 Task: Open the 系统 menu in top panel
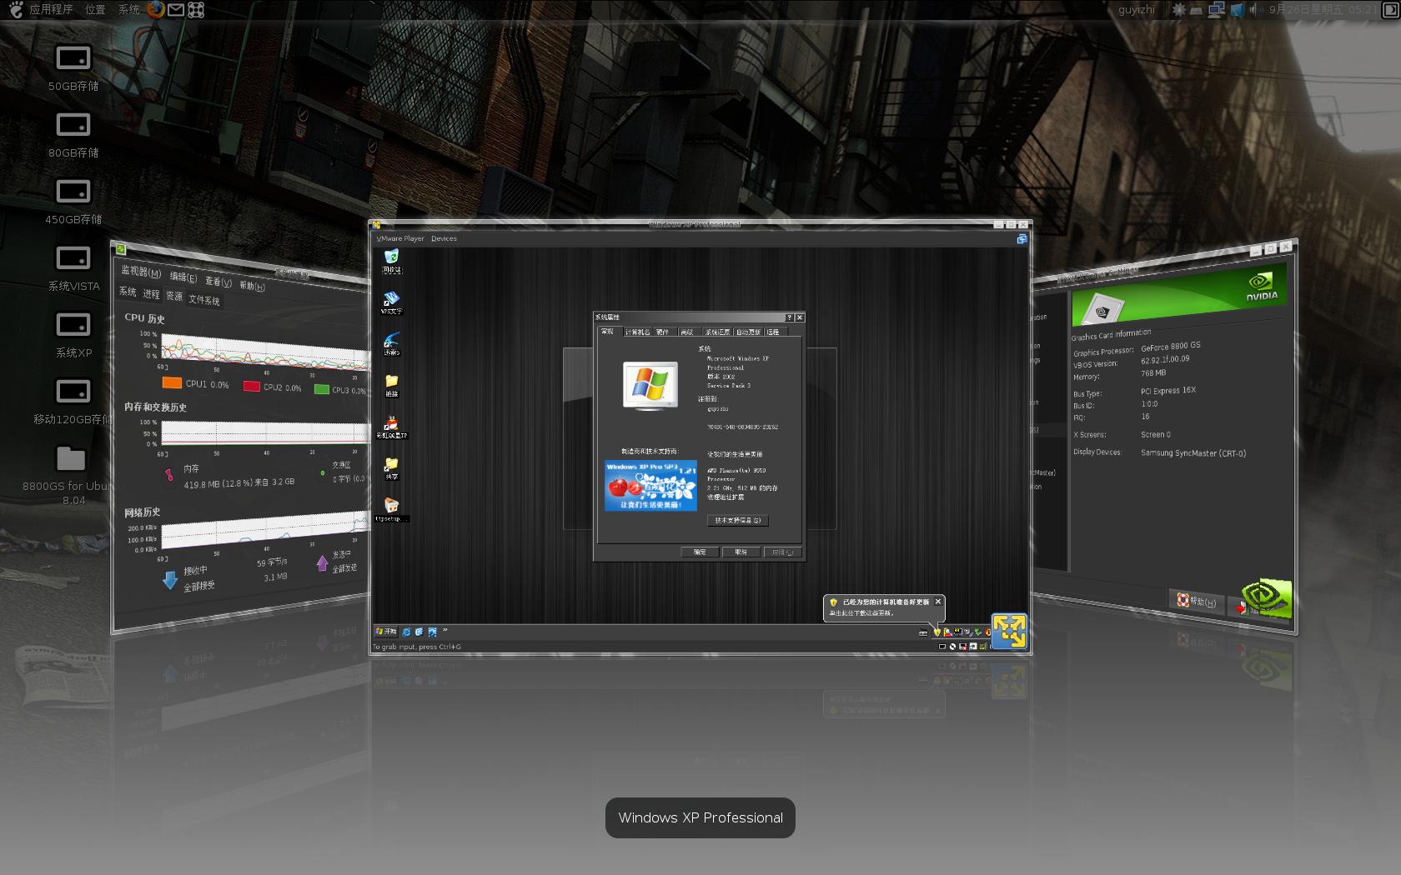129,9
